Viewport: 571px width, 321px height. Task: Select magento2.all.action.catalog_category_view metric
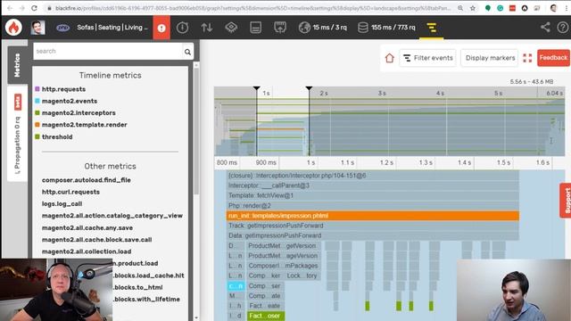[x=112, y=216]
